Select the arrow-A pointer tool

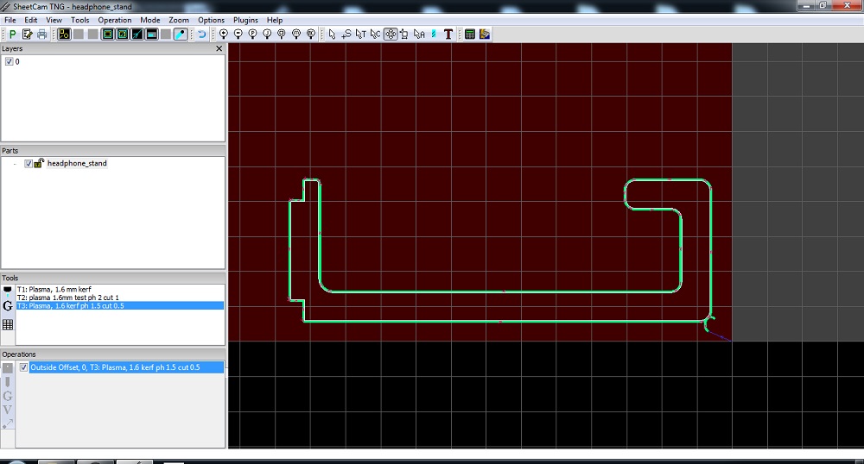pyautogui.click(x=419, y=34)
